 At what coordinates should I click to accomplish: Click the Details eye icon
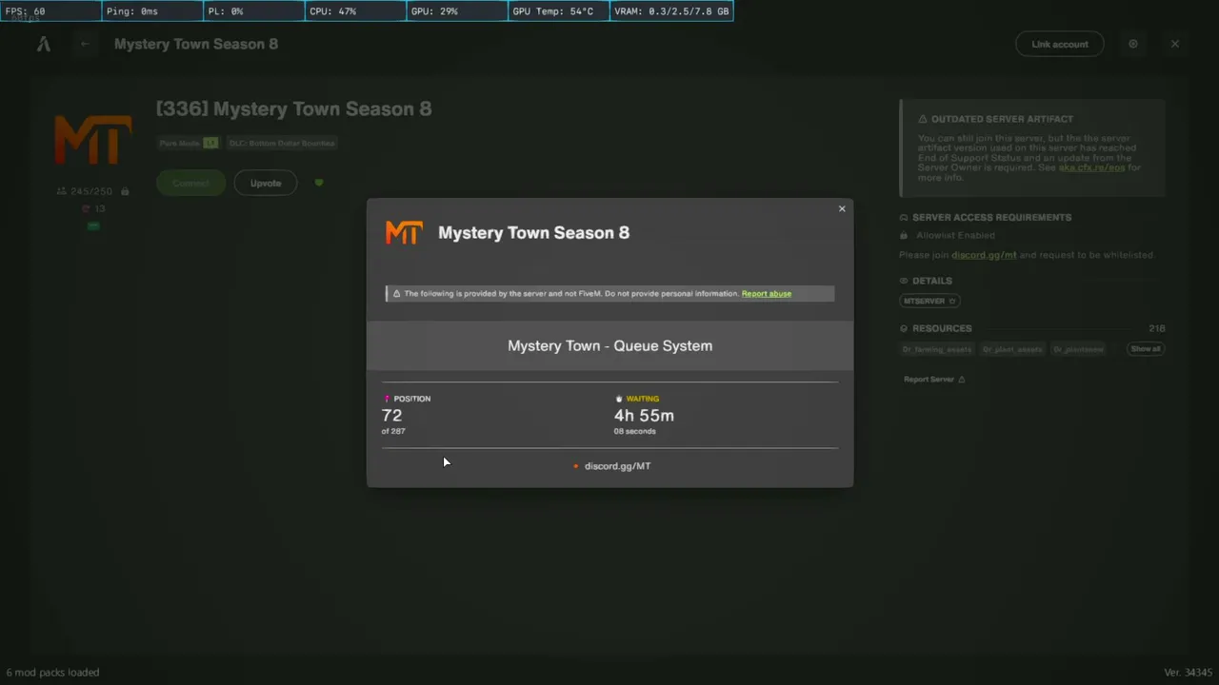[904, 281]
